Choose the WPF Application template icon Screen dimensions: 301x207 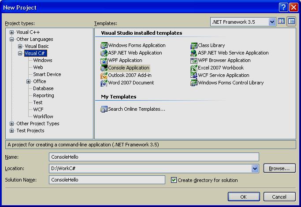tap(104, 60)
